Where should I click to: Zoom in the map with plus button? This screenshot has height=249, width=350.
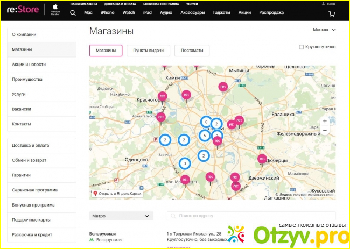pos(324,122)
